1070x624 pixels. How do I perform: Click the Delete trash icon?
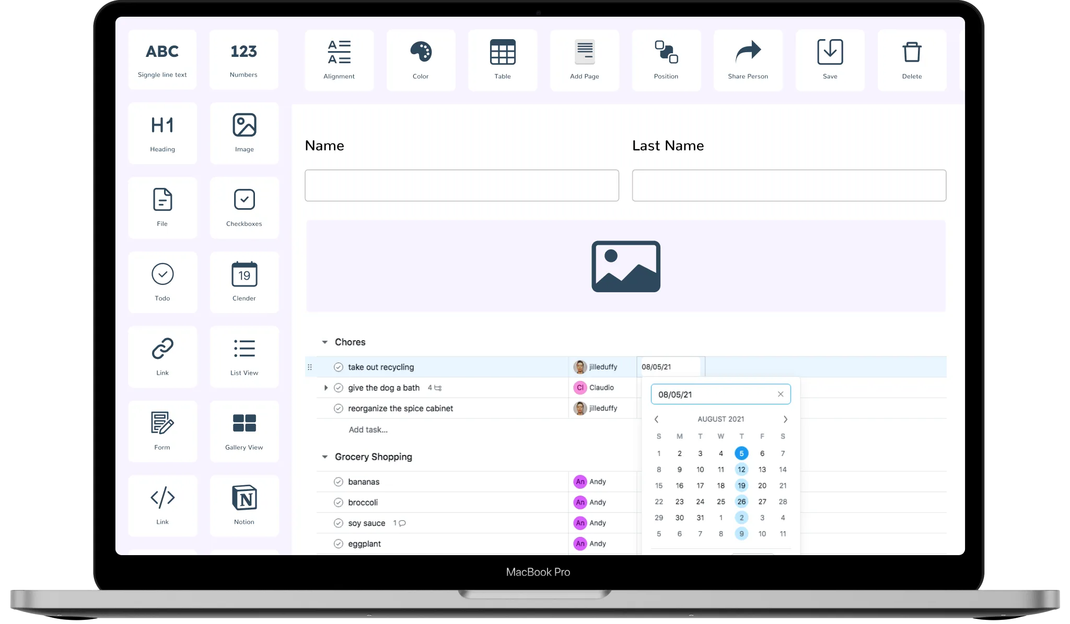912,52
